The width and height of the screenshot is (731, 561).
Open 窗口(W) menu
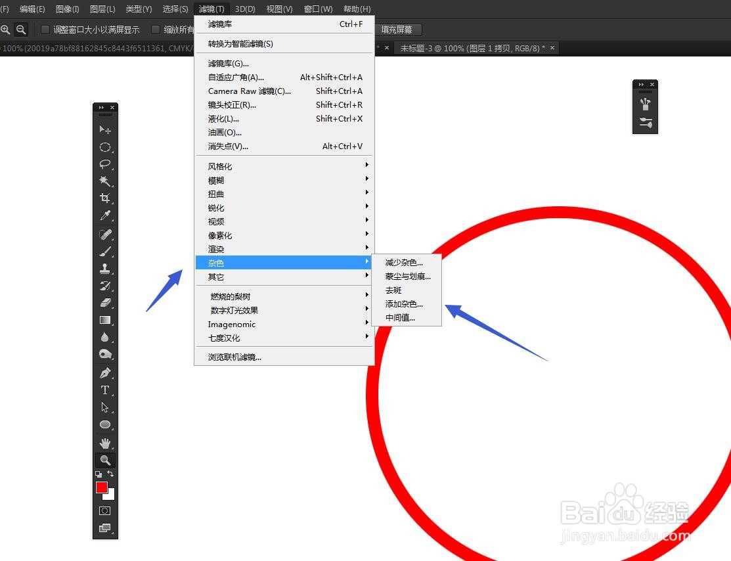(318, 9)
